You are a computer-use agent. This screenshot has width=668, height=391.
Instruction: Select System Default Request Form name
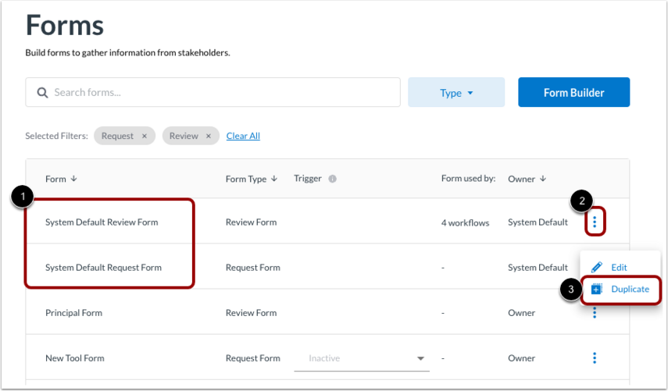(x=103, y=268)
